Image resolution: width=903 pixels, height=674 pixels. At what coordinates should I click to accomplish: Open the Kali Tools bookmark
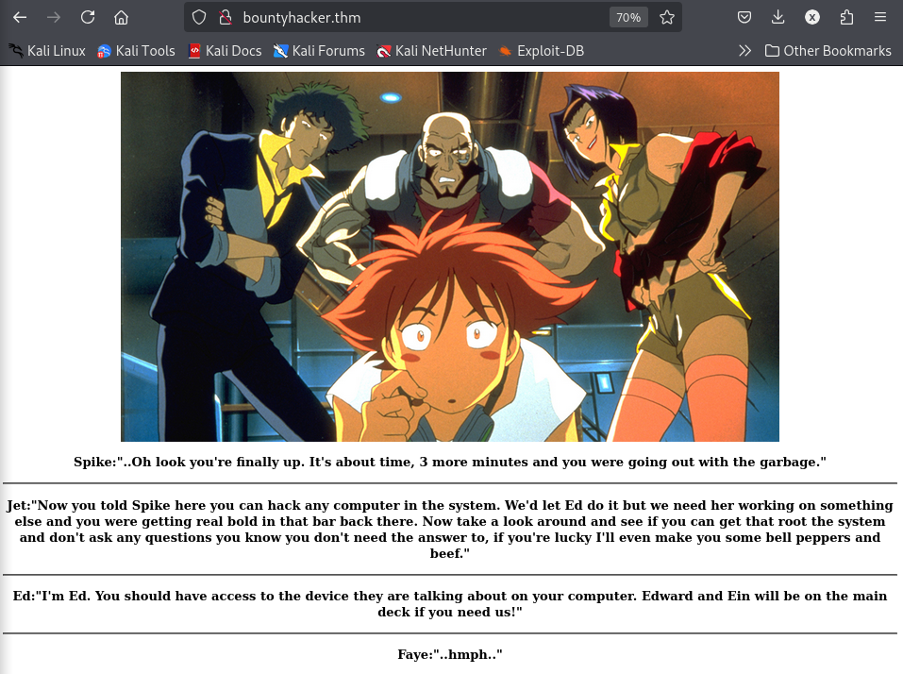pos(137,51)
